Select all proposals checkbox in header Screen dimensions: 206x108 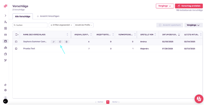coord(16,35)
